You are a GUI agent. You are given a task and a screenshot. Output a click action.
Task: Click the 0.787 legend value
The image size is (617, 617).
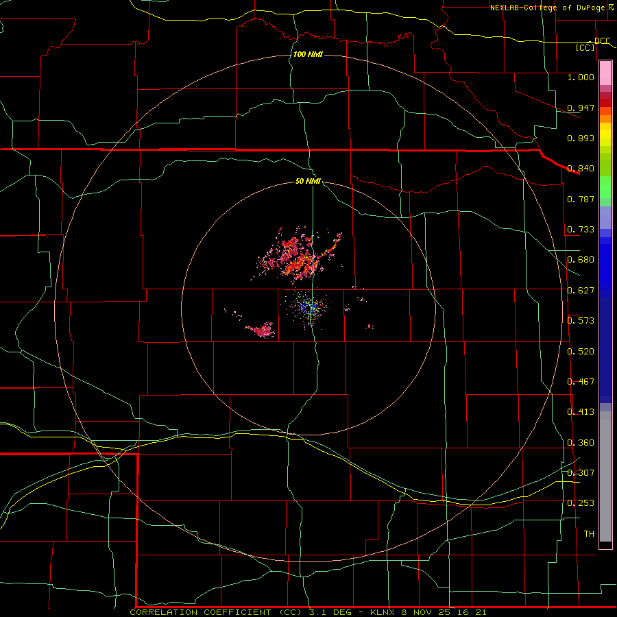581,199
